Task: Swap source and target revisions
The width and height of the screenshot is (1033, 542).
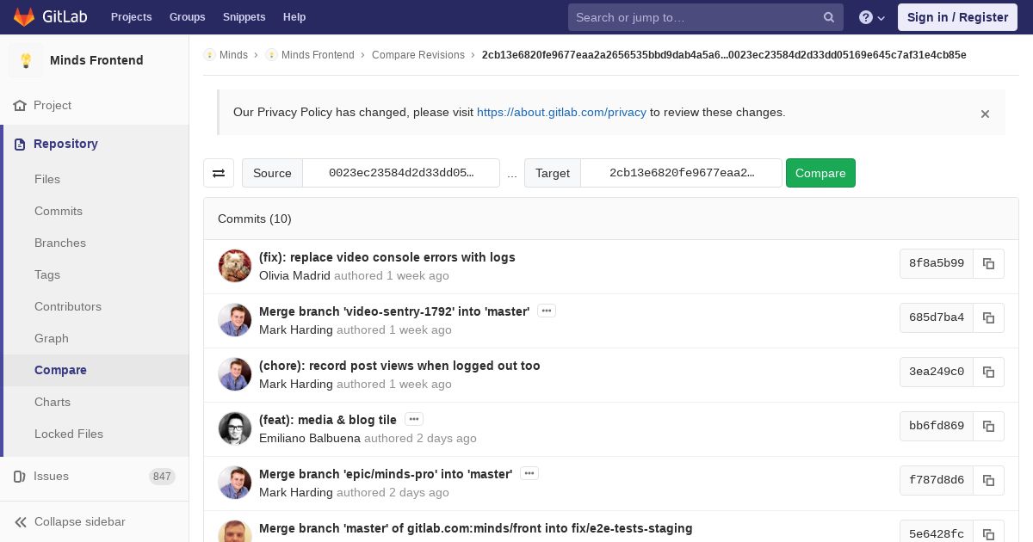Action: [x=219, y=173]
